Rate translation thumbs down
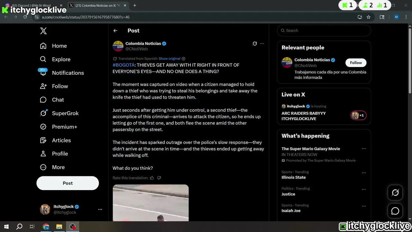 click(159, 178)
